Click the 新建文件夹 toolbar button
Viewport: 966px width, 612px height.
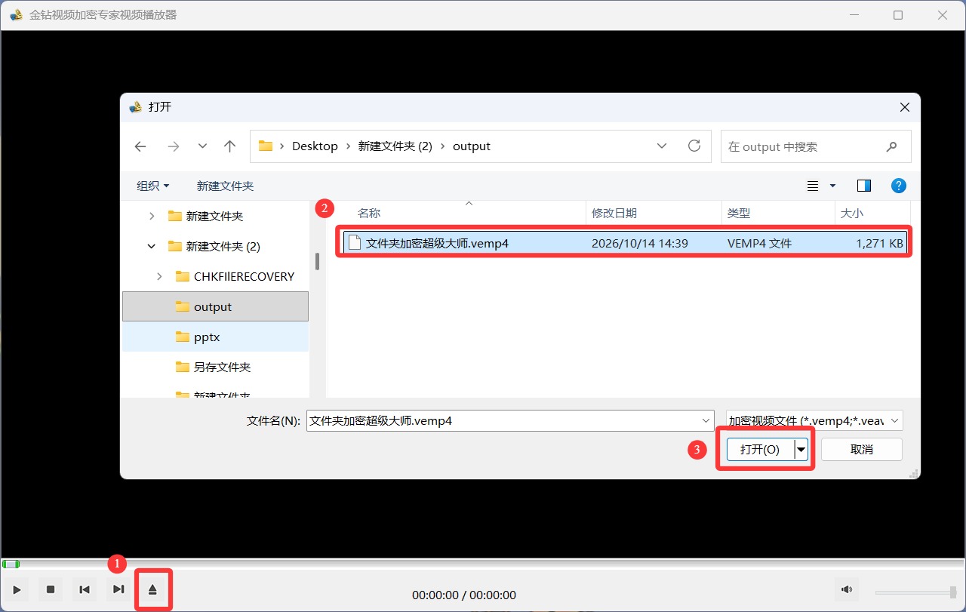225,186
